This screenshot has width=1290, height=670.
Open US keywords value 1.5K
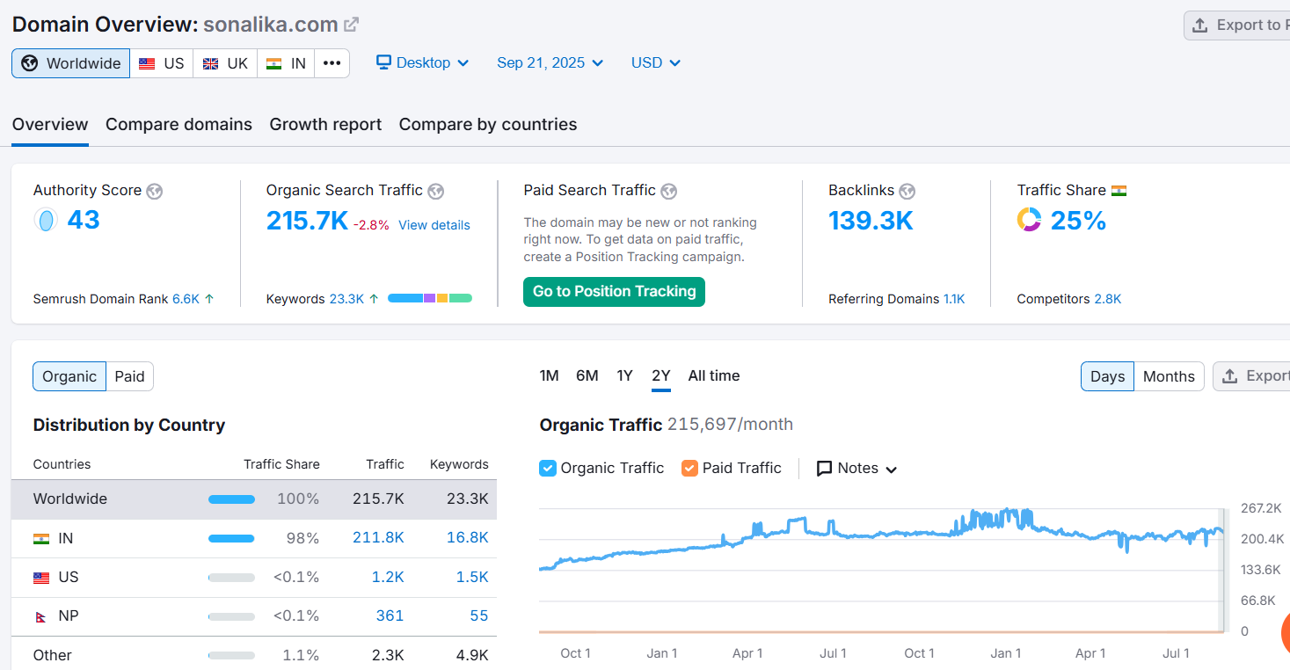coord(472,577)
